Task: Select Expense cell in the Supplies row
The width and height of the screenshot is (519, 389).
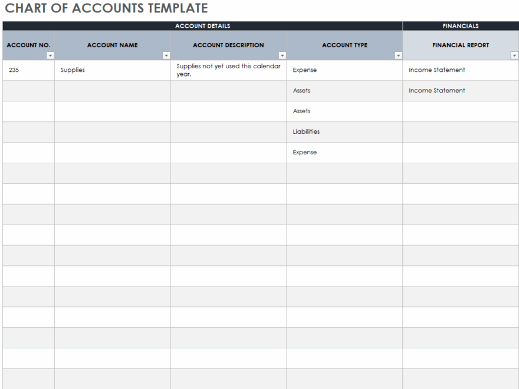Action: point(305,70)
